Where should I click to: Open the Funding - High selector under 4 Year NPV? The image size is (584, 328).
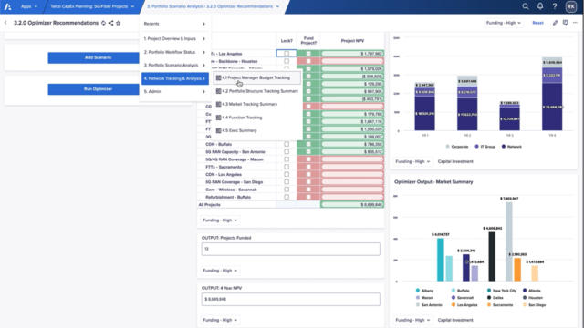tap(220, 320)
